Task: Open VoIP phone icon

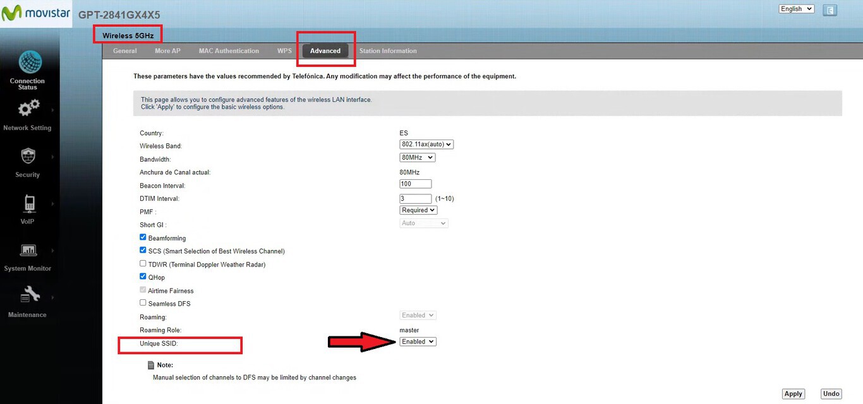Action: coord(28,203)
